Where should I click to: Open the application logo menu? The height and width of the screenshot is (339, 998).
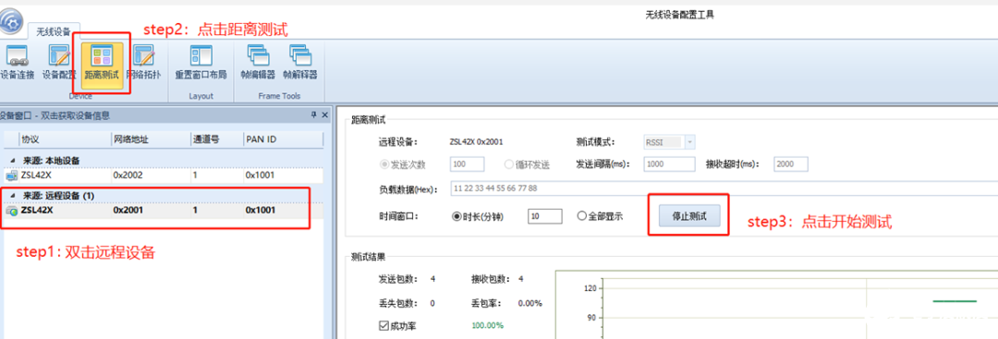click(10, 22)
